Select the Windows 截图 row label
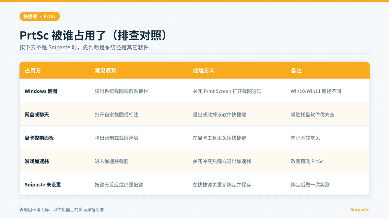Viewport: 389px width, 219px height. tap(41, 91)
